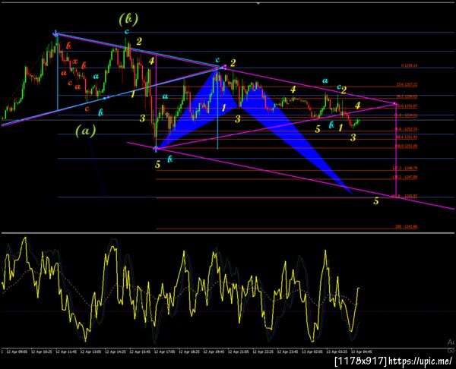The image size is (456, 369).
Task: Click the 13 Apr 04:45 time label
Action: 361,352
